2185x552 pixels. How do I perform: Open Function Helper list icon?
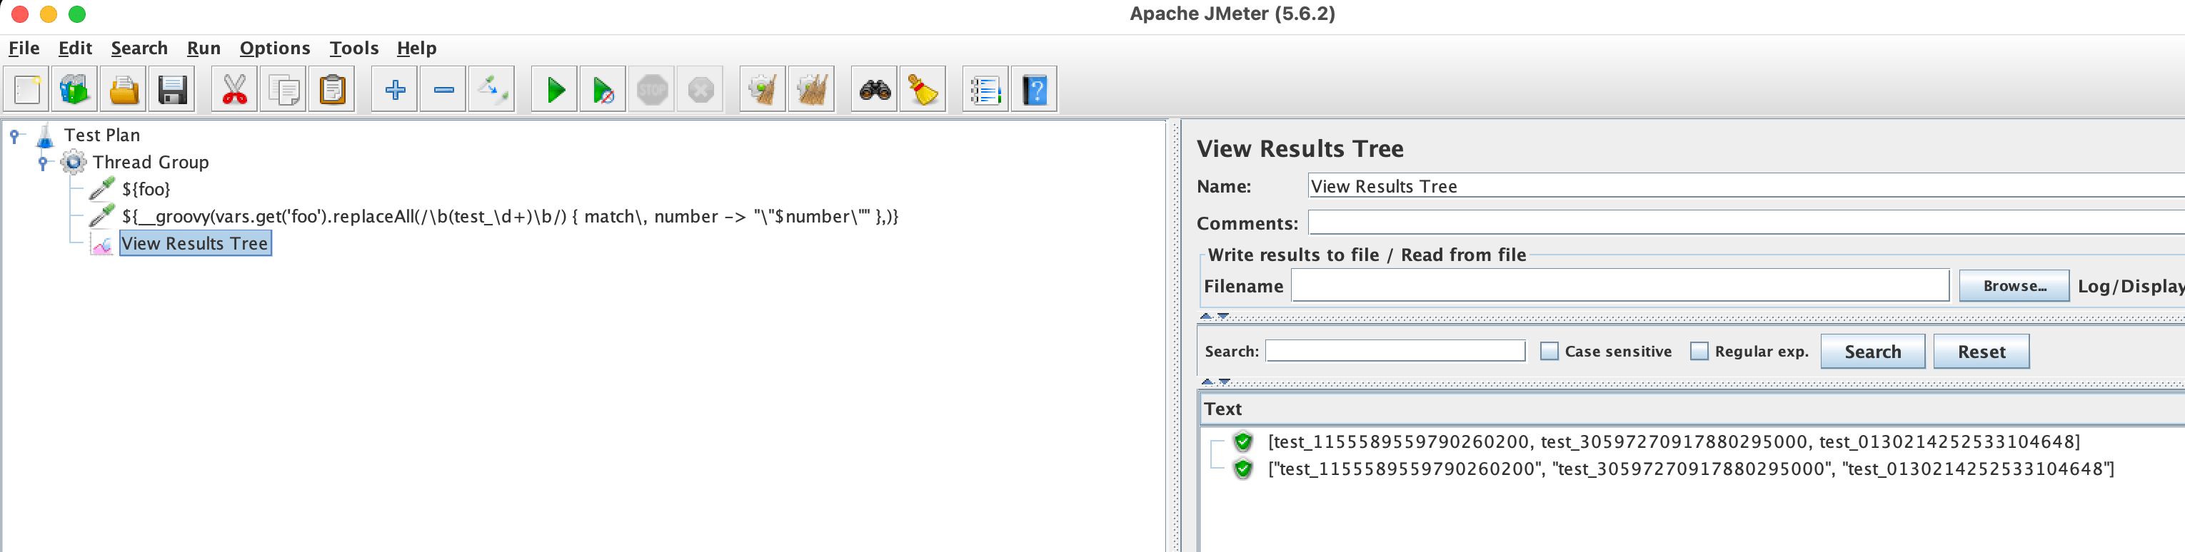(985, 90)
